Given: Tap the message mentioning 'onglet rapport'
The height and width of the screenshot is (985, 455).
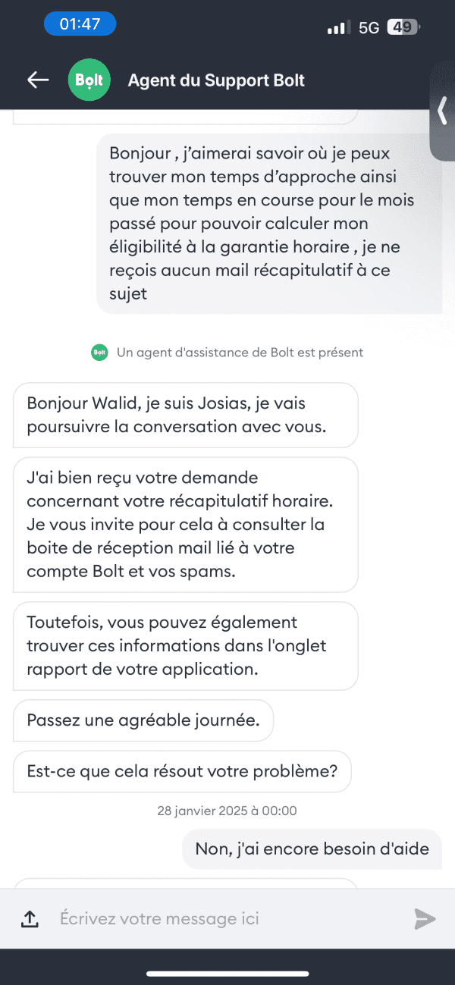Looking at the screenshot, I should tap(186, 646).
